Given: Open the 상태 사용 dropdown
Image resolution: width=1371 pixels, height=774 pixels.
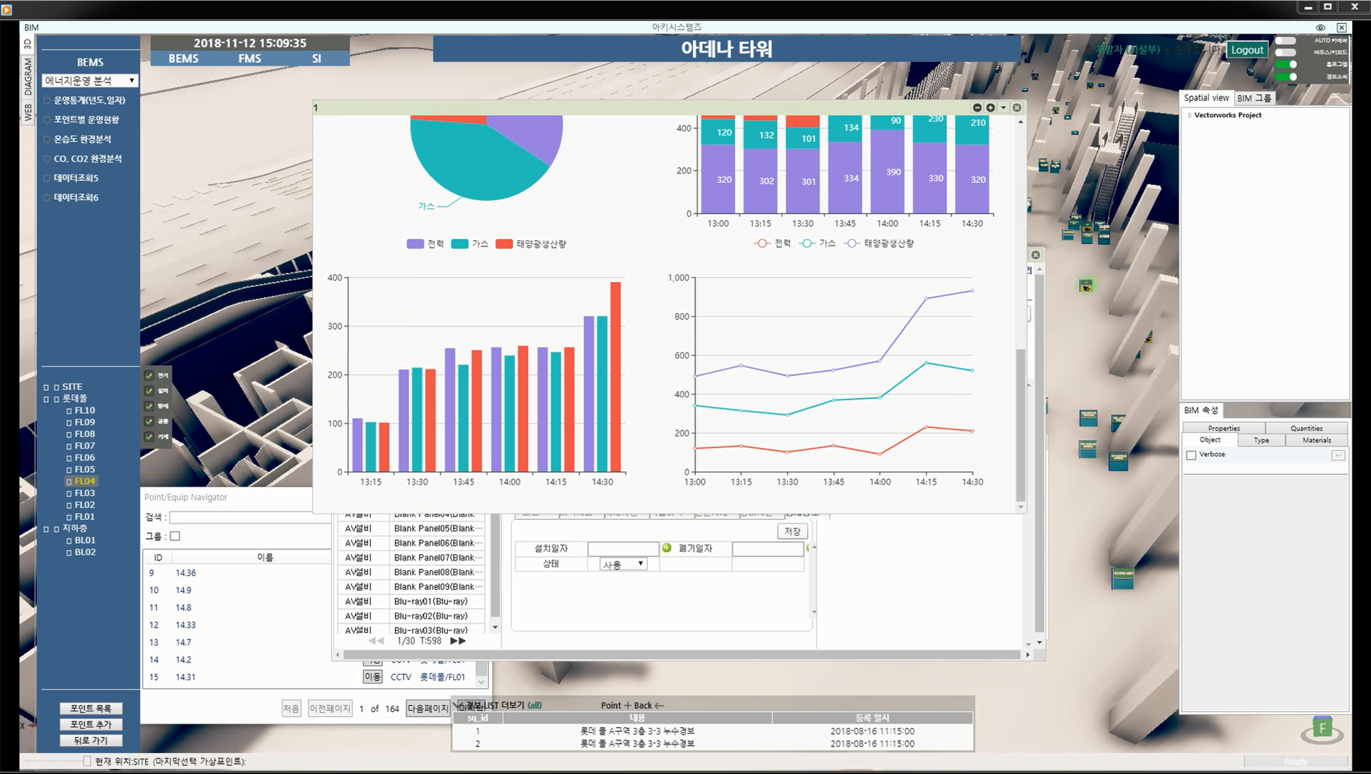Looking at the screenshot, I should point(623,564).
